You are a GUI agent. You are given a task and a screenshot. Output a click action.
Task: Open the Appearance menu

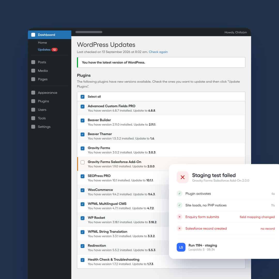48,92
